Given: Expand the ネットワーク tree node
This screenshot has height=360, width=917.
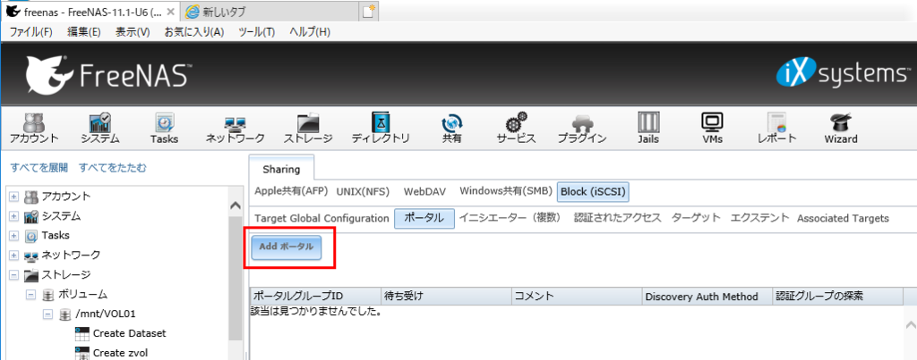Looking at the screenshot, I should (14, 255).
